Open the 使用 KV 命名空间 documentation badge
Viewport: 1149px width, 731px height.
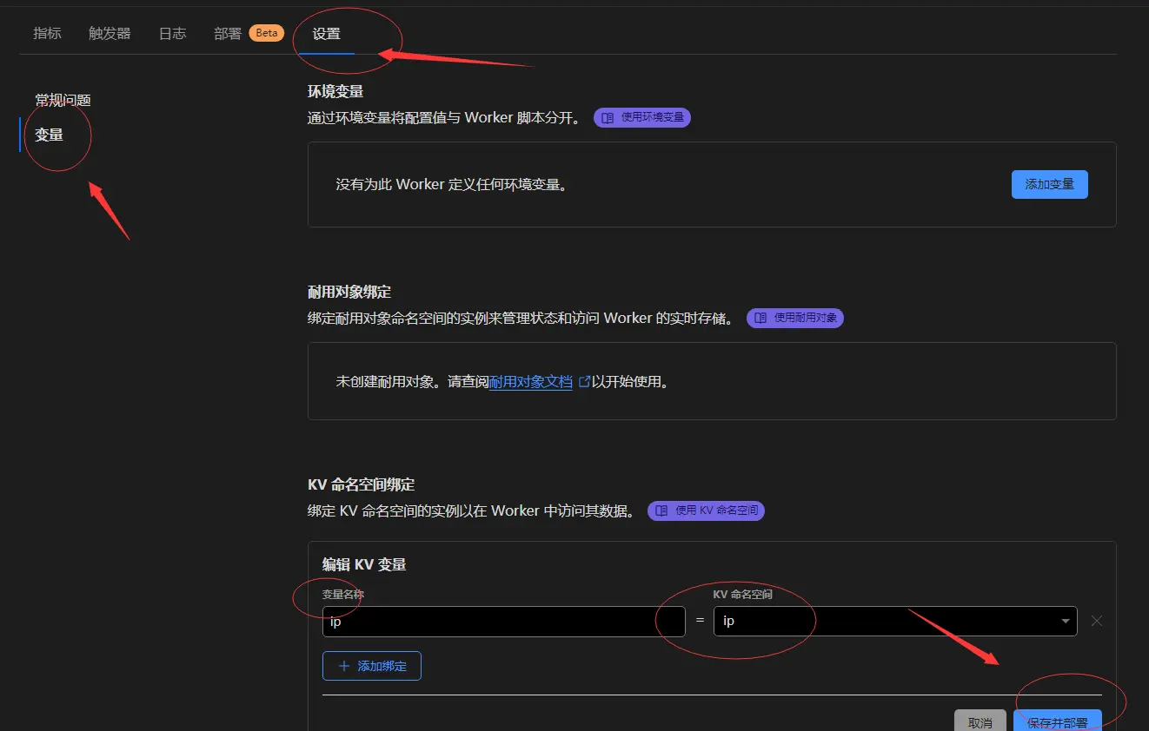706,510
